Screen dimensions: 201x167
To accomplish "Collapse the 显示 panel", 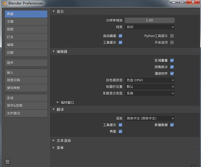I will pyautogui.click(x=54, y=11).
